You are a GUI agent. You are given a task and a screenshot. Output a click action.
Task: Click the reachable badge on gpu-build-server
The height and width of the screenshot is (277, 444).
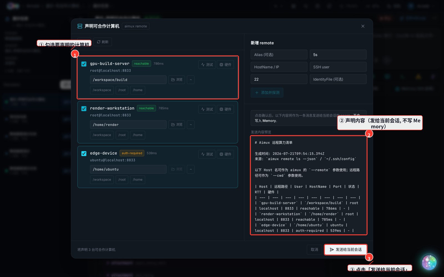point(142,64)
